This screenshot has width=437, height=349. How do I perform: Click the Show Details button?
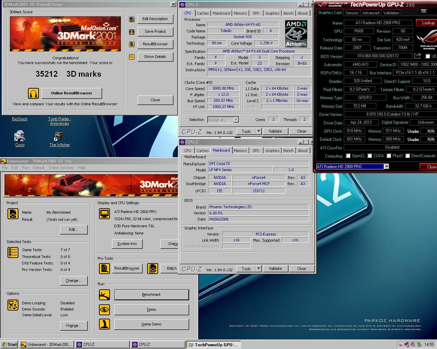tap(155, 57)
